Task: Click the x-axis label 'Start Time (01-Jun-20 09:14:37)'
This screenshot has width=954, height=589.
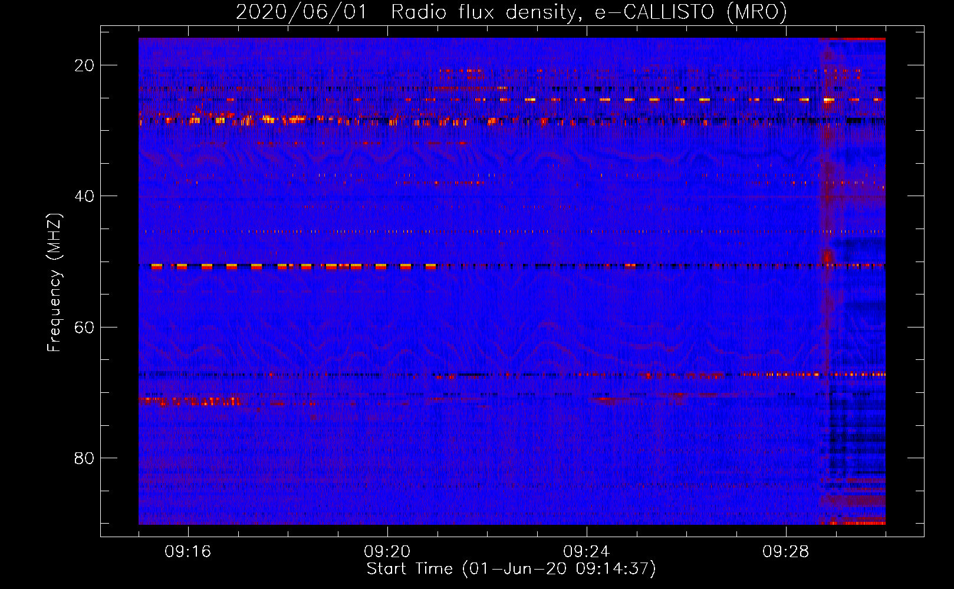Action: pyautogui.click(x=511, y=569)
